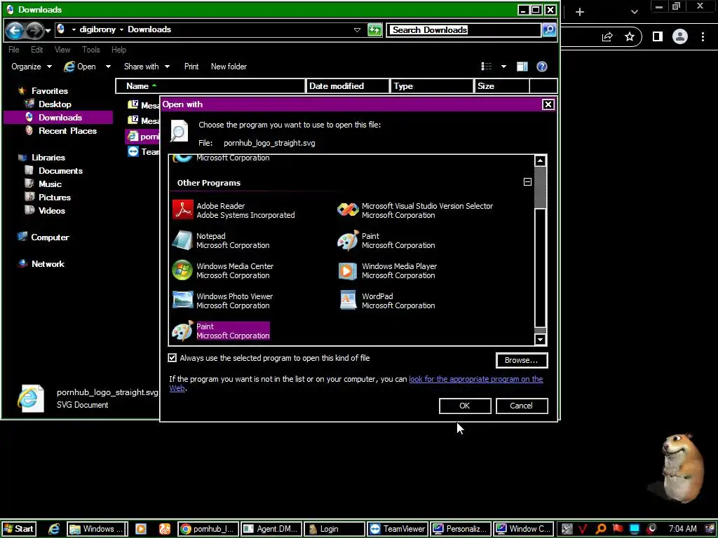The image size is (718, 538).
Task: Open the Tools menu in Explorer
Action: pyautogui.click(x=90, y=50)
